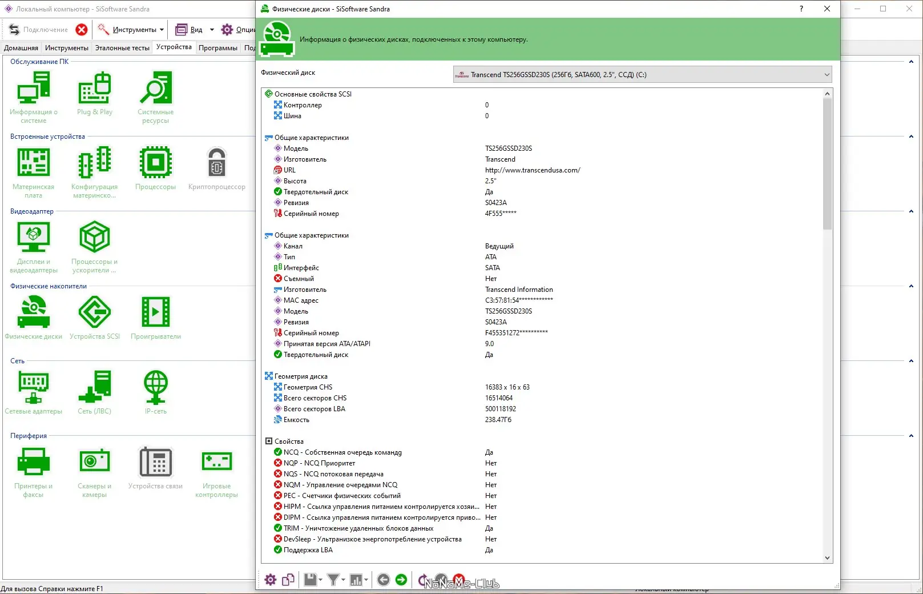Select the Емкость row with 238.47Гб
Viewport: 923px width, 594px height.
pyautogui.click(x=542, y=420)
